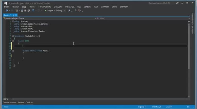The width and height of the screenshot is (197, 109).
Task: Open the YoutubeProject.Game class dropdown
Action: click(x=95, y=18)
